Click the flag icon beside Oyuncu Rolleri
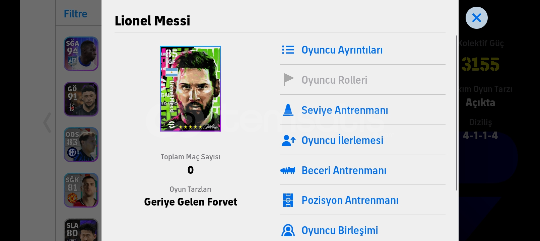 click(x=288, y=80)
